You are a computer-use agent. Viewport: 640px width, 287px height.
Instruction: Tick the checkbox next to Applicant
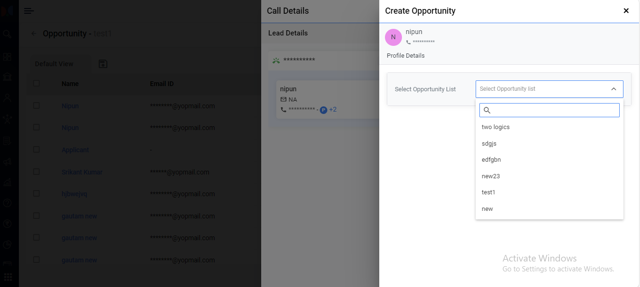point(36,150)
